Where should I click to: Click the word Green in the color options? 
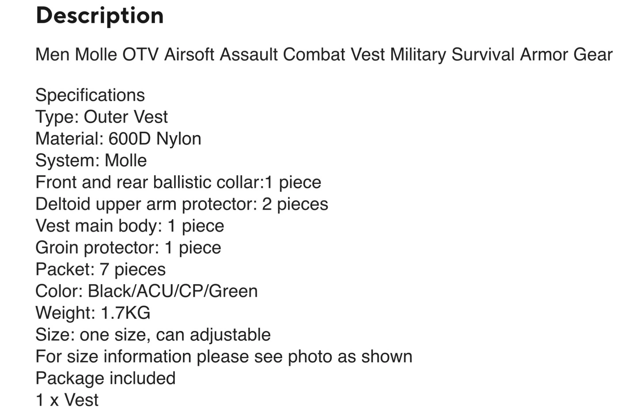[233, 291]
